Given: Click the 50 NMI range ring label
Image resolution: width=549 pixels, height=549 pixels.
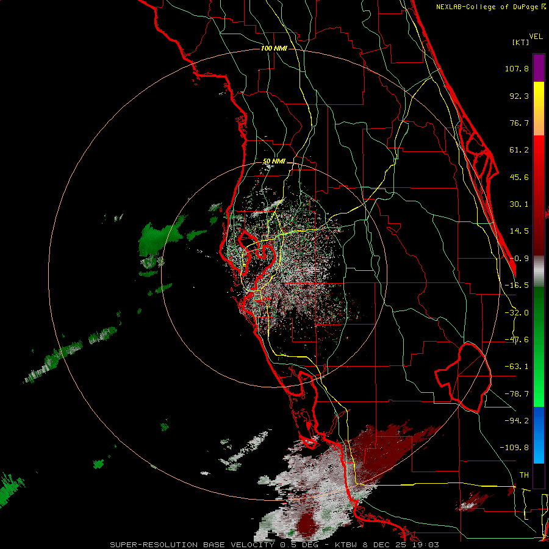Looking at the screenshot, I should 274,161.
